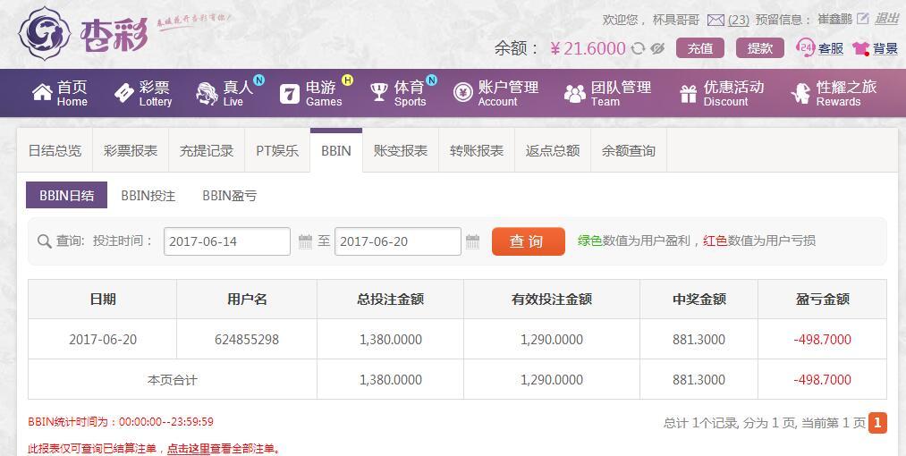Viewport: 906px width, 456px height.
Task: Click the Games number seven icon
Action: [x=290, y=94]
